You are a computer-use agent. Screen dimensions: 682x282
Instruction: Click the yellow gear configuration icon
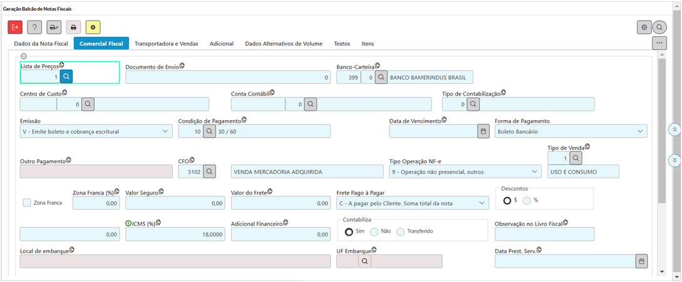click(x=93, y=28)
